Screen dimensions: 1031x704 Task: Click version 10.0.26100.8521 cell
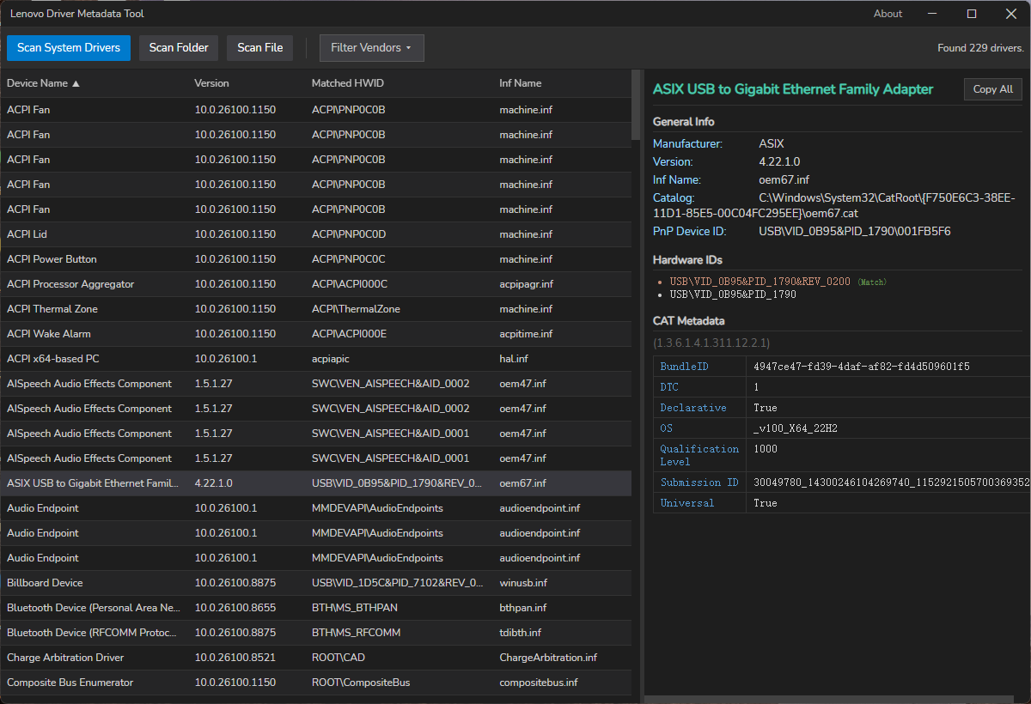point(235,658)
